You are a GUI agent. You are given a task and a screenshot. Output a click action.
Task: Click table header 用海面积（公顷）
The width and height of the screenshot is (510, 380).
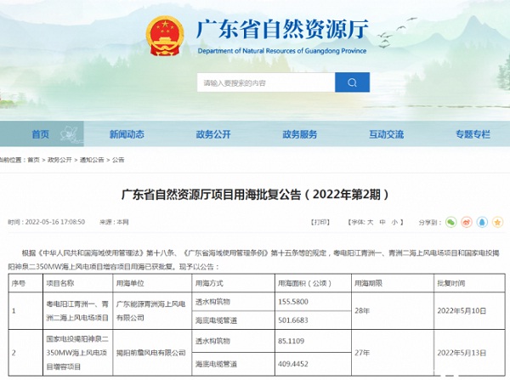click(304, 283)
